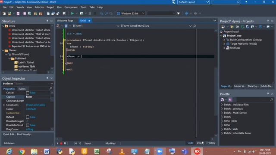
Task: Click the Bind Visually link
Action: [25, 134]
